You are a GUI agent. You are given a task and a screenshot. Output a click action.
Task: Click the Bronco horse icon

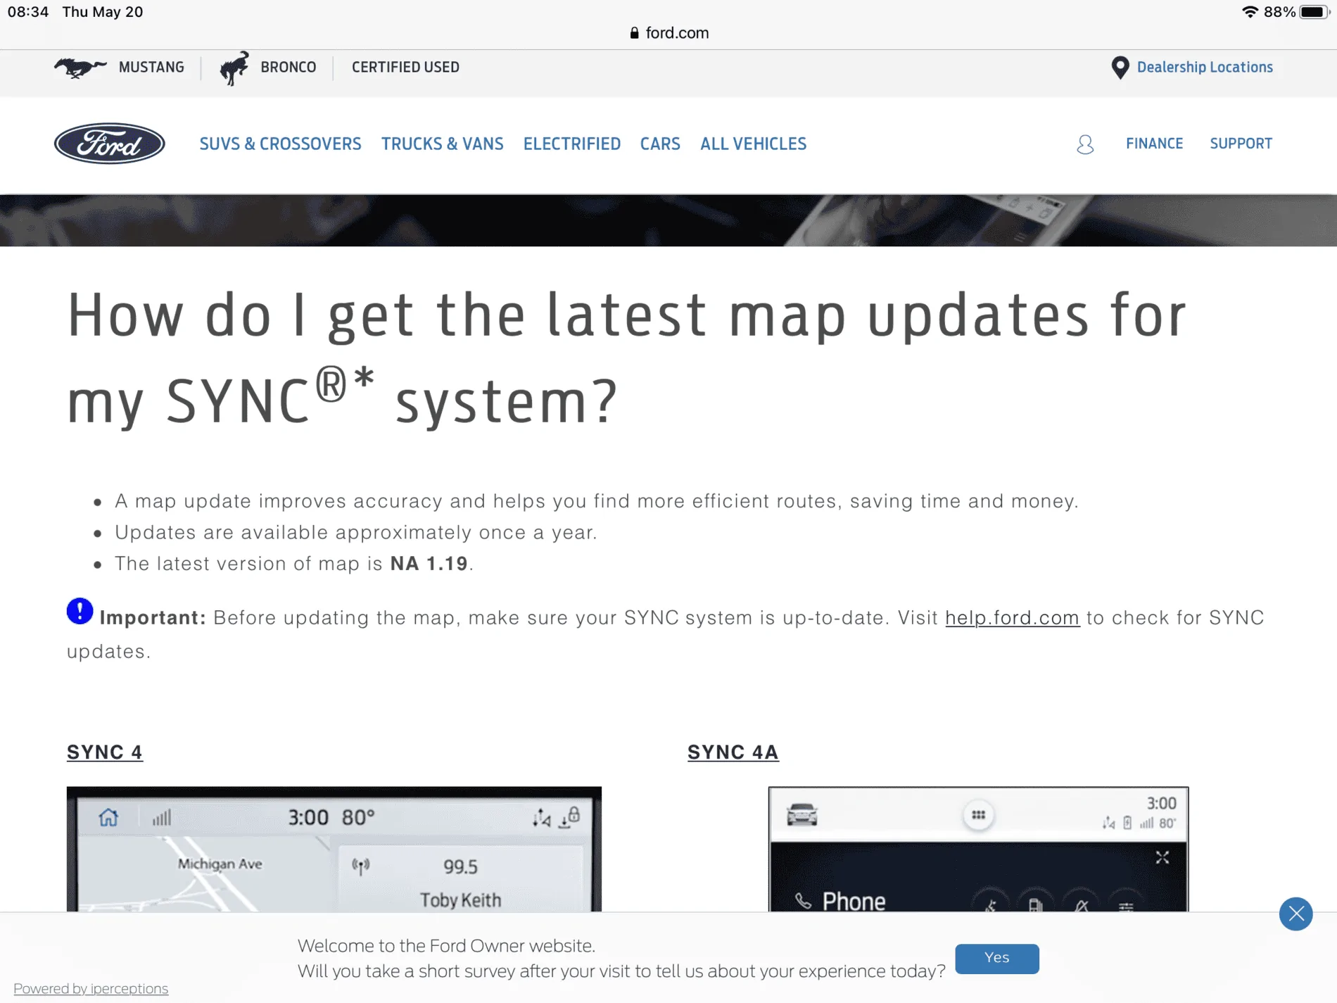click(x=234, y=68)
